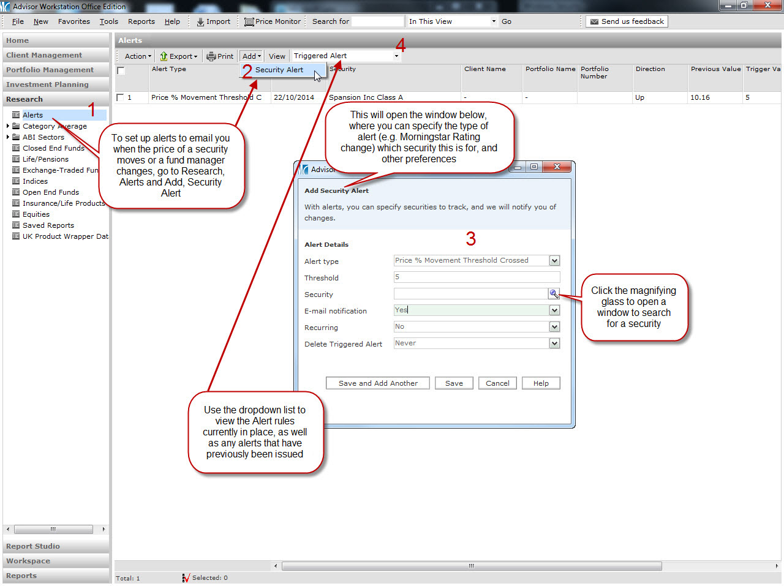Toggle the select-all checkbox in table header
The image size is (784, 586).
click(x=121, y=70)
